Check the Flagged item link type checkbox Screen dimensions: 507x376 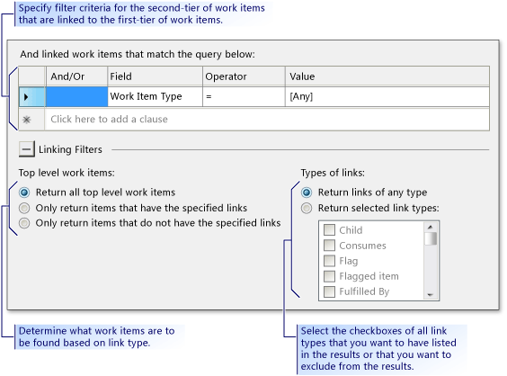click(329, 276)
